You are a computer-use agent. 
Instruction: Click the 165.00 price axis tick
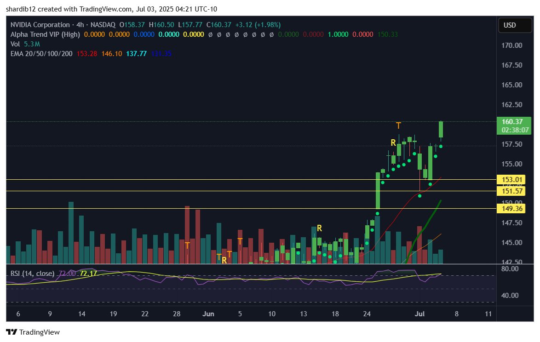pyautogui.click(x=511, y=85)
